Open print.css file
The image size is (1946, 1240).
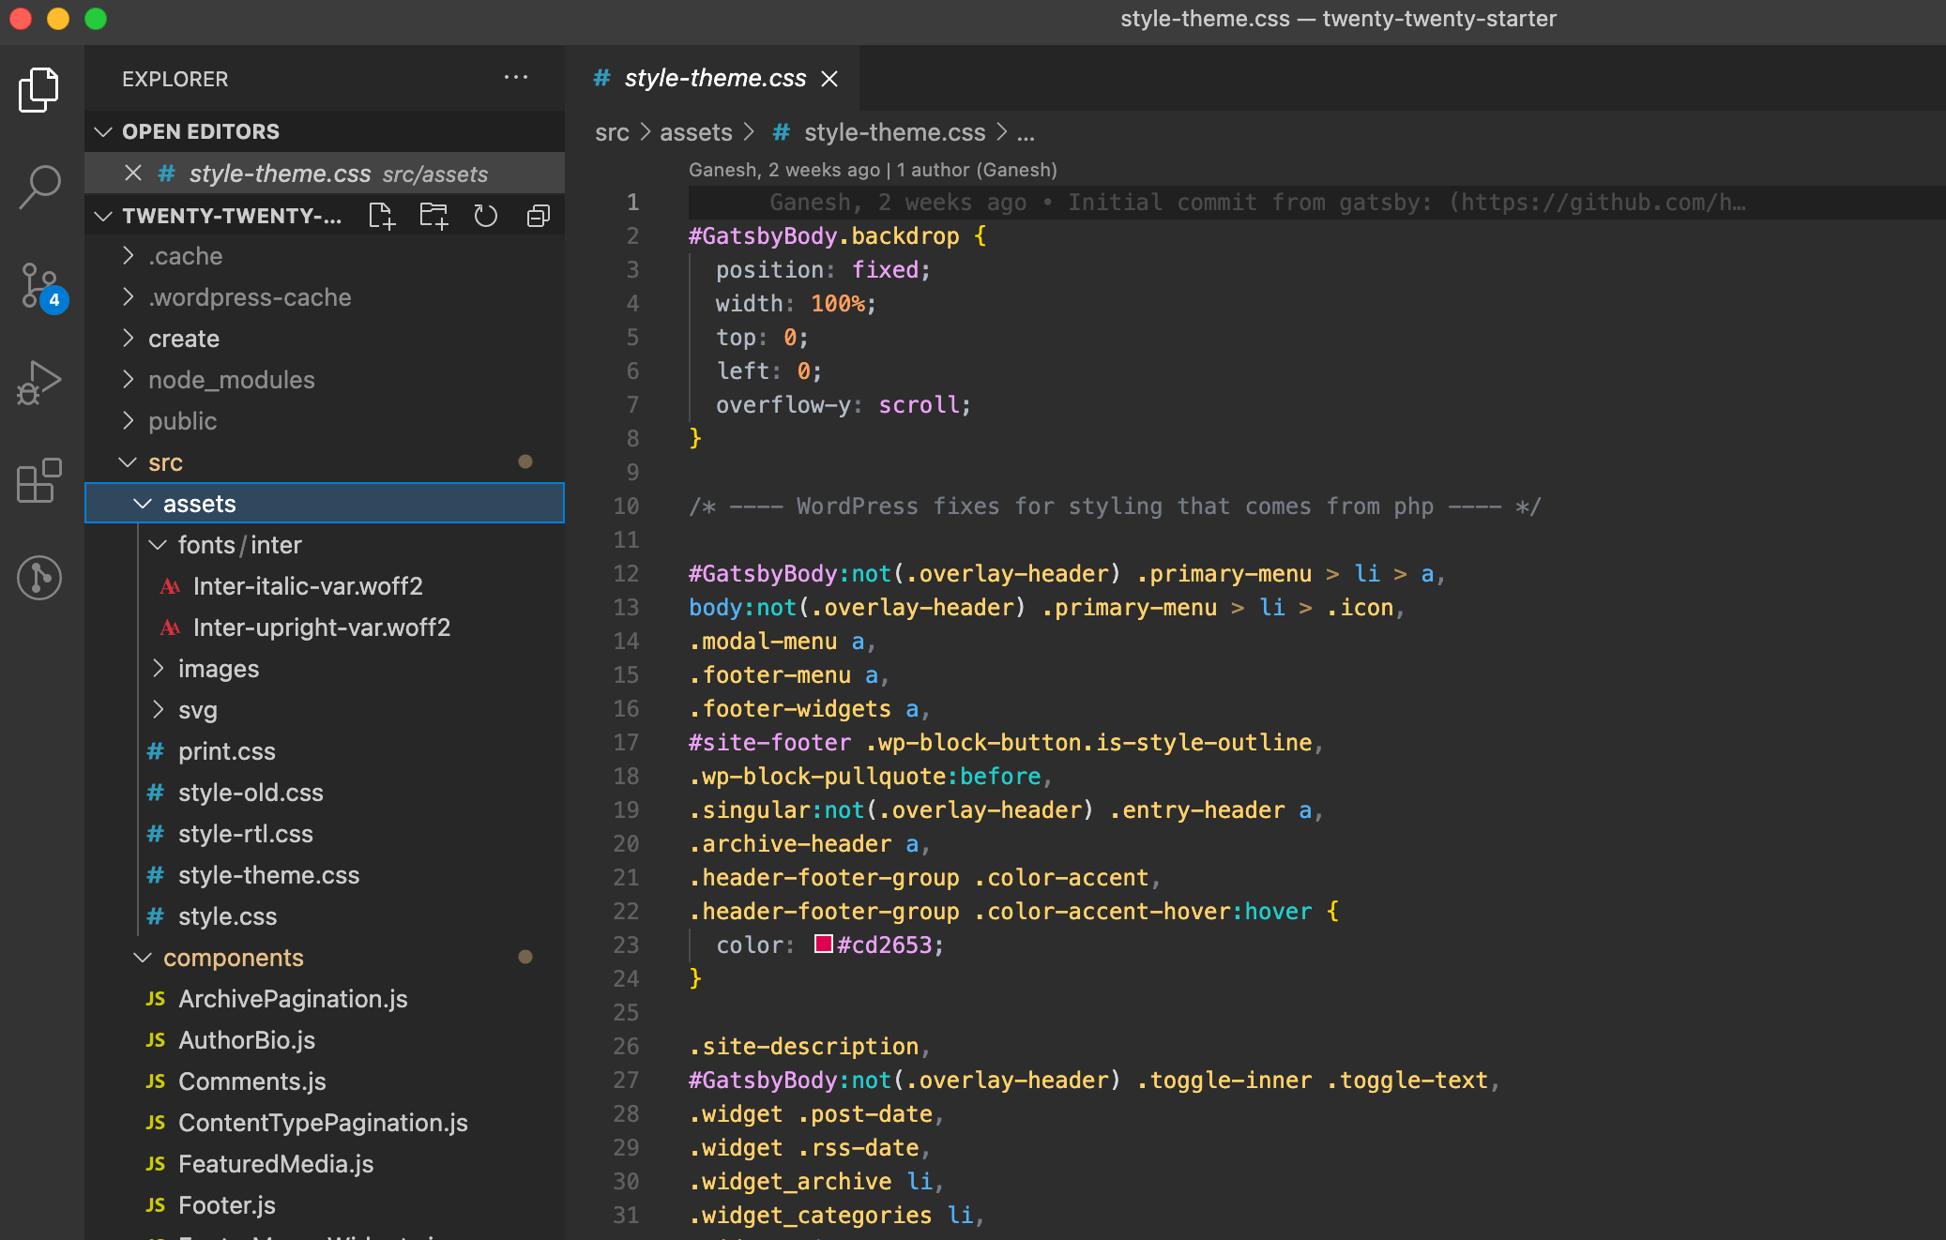[x=325, y=751]
